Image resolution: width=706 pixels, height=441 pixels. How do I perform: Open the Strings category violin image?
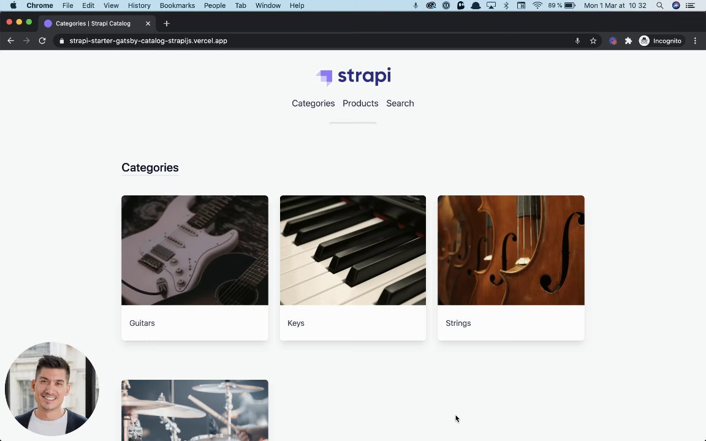click(511, 250)
